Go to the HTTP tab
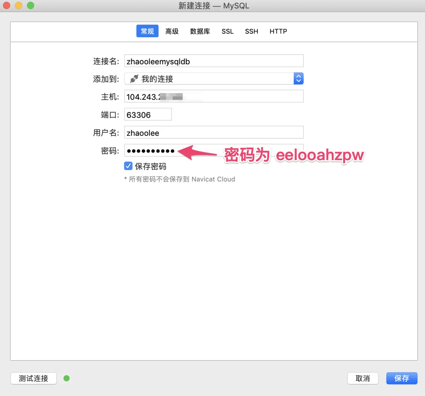The width and height of the screenshot is (425, 396). [278, 31]
